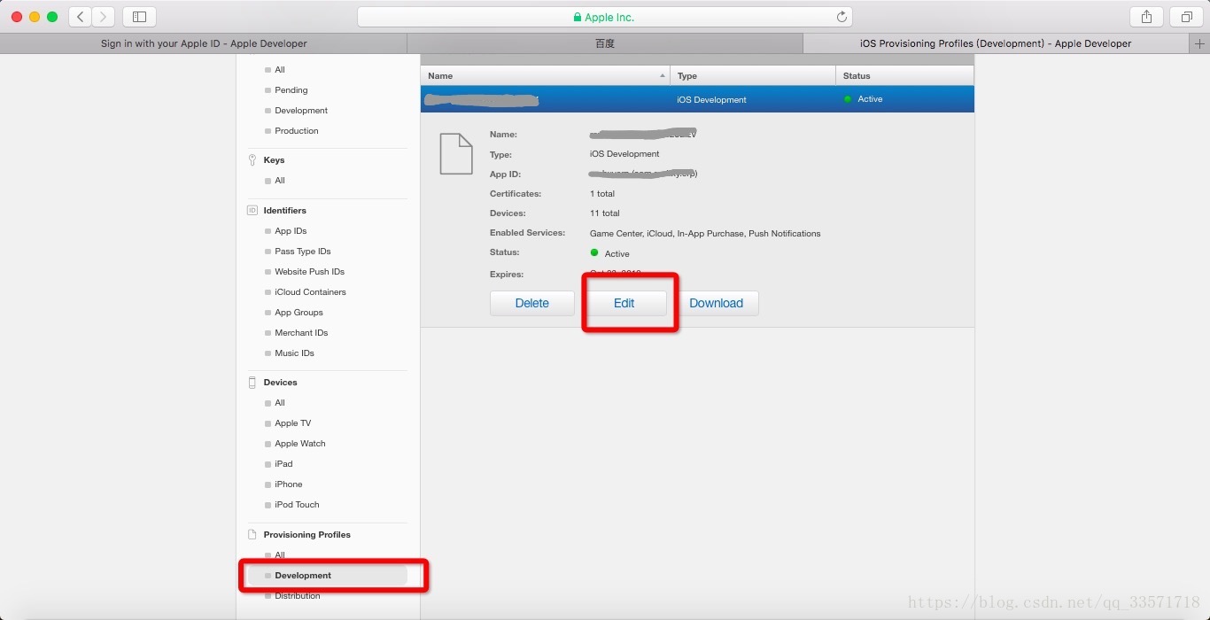Click the Identifiers ID icon
The image size is (1210, 620).
point(252,211)
